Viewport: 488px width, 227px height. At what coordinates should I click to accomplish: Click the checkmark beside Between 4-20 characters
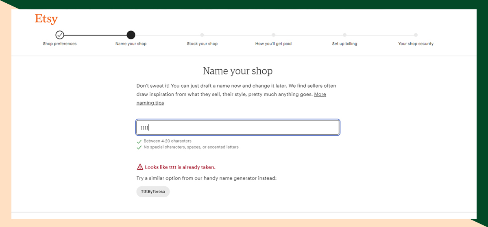tap(139, 141)
